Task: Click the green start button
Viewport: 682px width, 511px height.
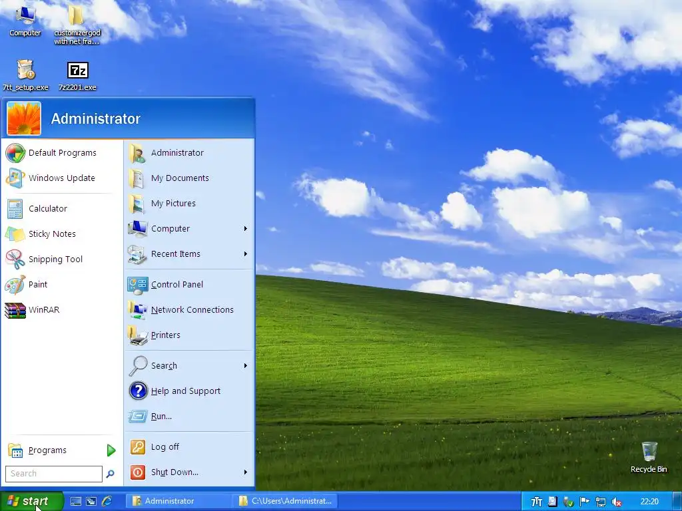Action: pos(32,501)
